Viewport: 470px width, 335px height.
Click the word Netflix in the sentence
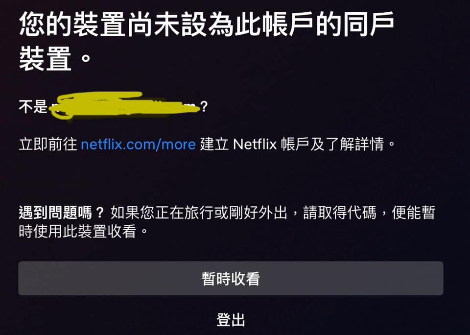(255, 144)
